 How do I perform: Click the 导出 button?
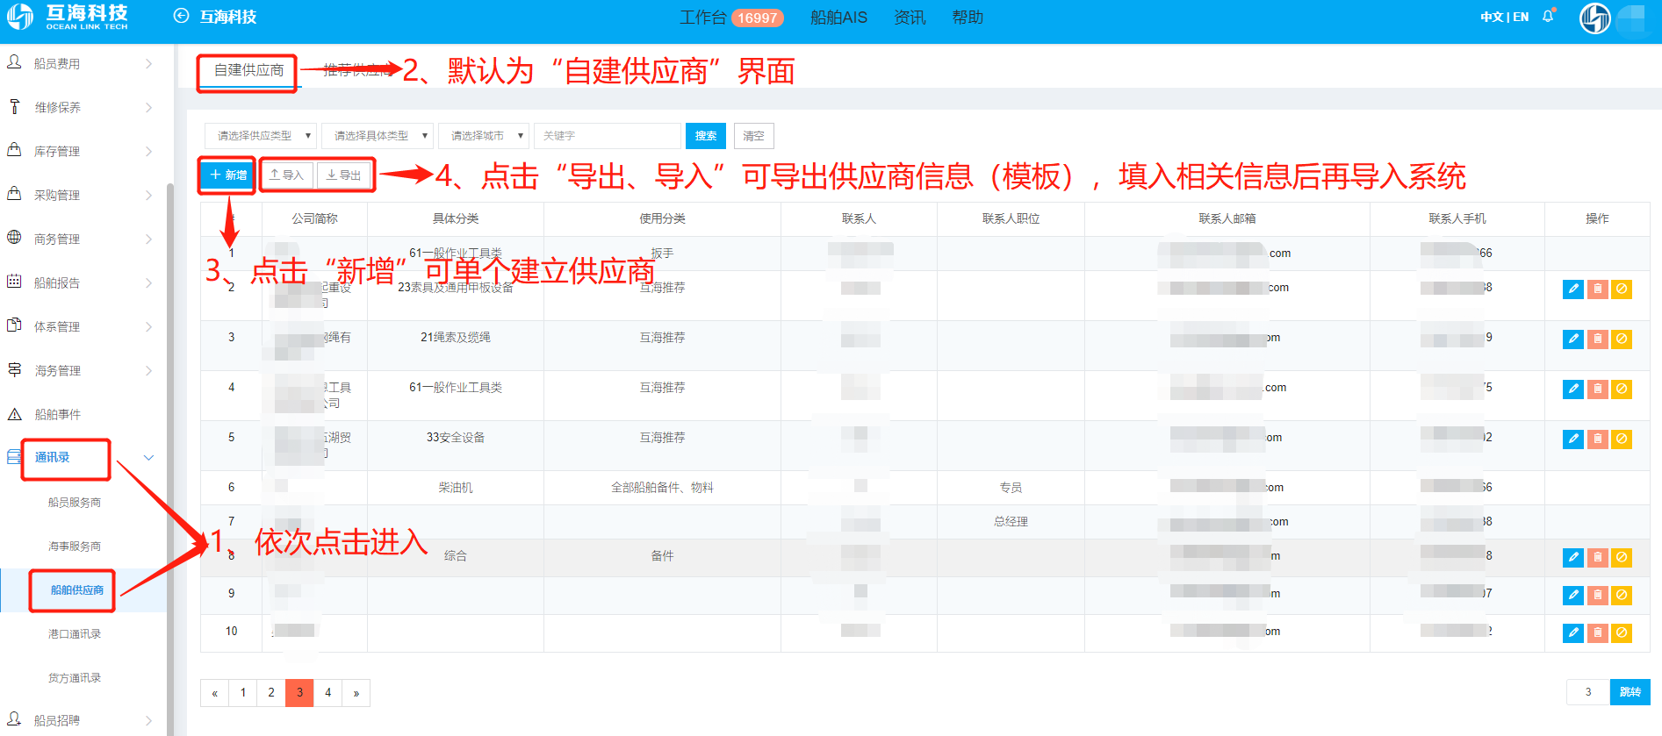coord(344,175)
